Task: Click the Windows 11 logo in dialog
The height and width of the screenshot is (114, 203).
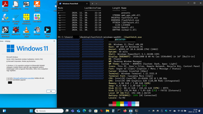Action: pos(27,48)
